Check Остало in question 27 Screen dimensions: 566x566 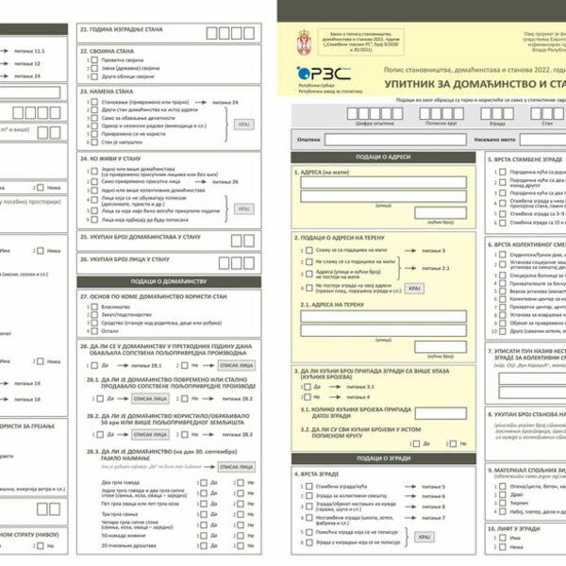tap(93, 331)
